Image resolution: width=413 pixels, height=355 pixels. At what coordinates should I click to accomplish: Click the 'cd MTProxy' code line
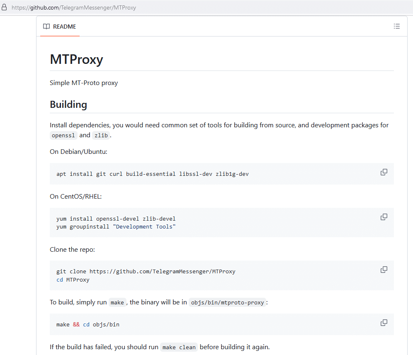pyautogui.click(x=73, y=280)
